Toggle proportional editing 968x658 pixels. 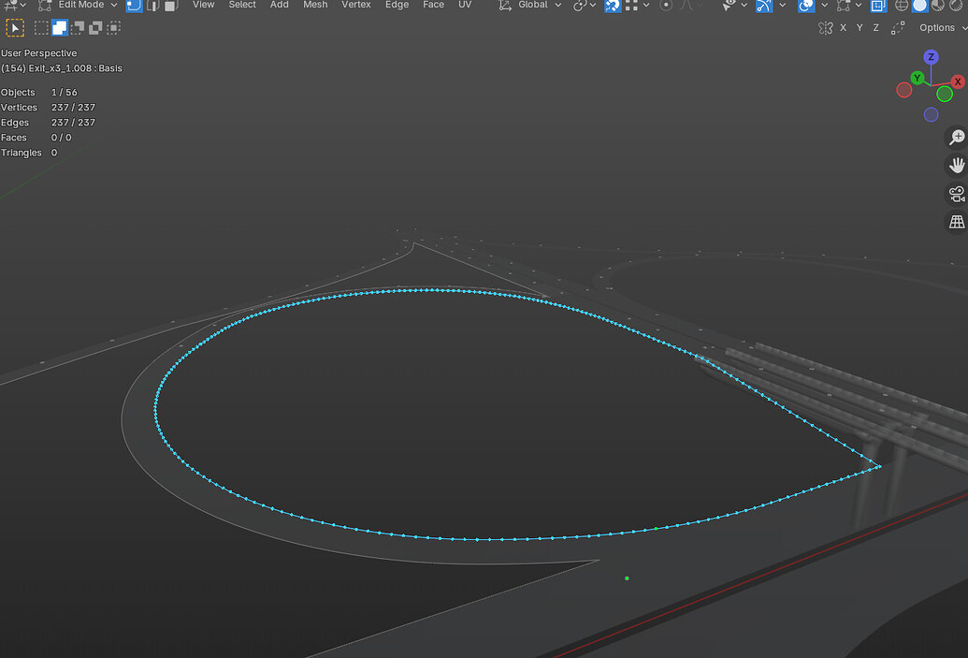pyautogui.click(x=666, y=6)
